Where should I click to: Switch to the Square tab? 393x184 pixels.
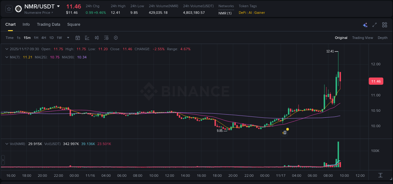click(74, 24)
